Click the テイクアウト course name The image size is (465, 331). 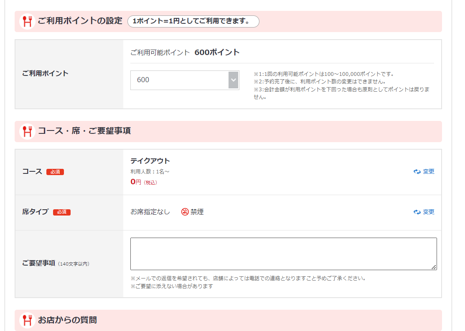pos(150,161)
